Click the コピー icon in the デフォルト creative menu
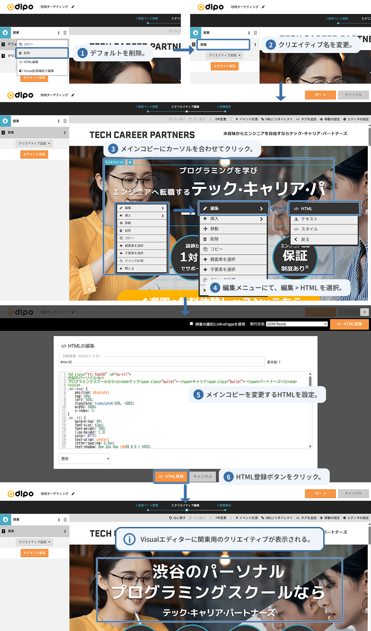The height and width of the screenshot is (631, 371). 20,44
